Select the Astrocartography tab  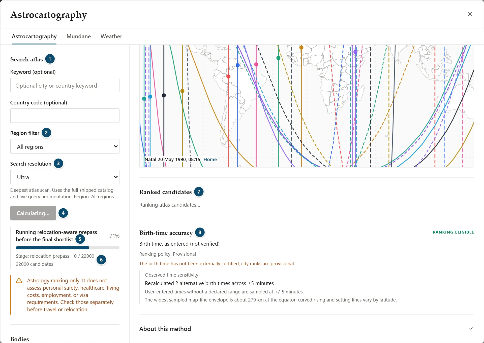[x=34, y=36]
